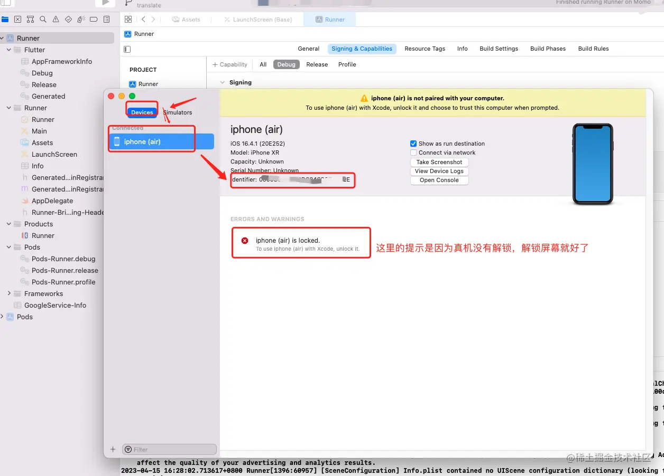
Task: Collapse the top-level Runner project
Action: click(2, 38)
